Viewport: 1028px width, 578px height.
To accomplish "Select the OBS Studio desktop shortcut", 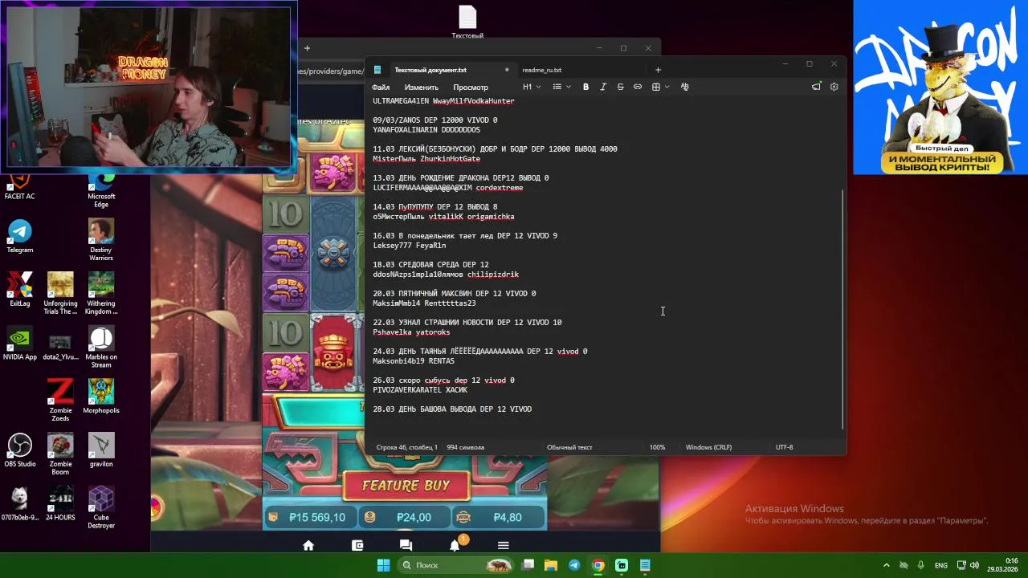I will (20, 450).
